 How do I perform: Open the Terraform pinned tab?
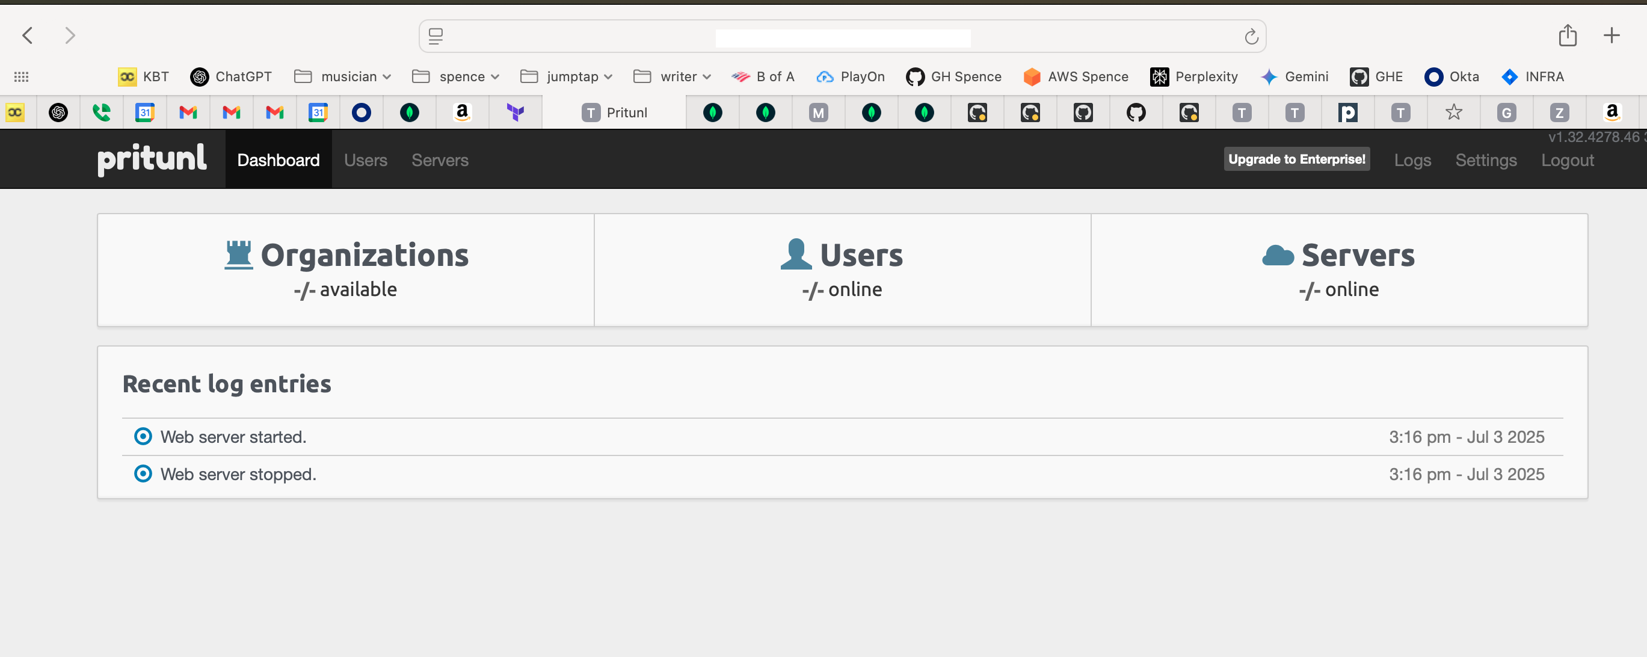pos(516,113)
